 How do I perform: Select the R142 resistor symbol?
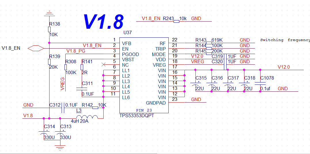point(95,108)
